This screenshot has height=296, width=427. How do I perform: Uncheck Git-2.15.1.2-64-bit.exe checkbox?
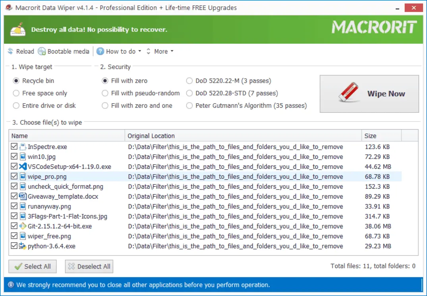click(x=14, y=226)
